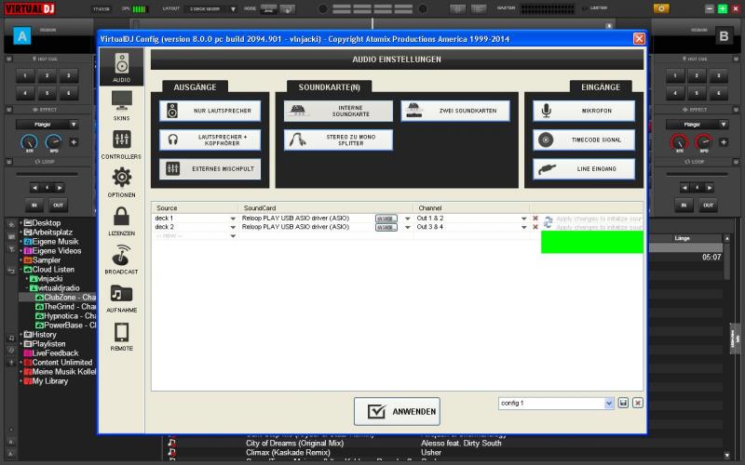Screen dimensions: 745x465
Task: Click the green status color block
Action: pos(592,242)
